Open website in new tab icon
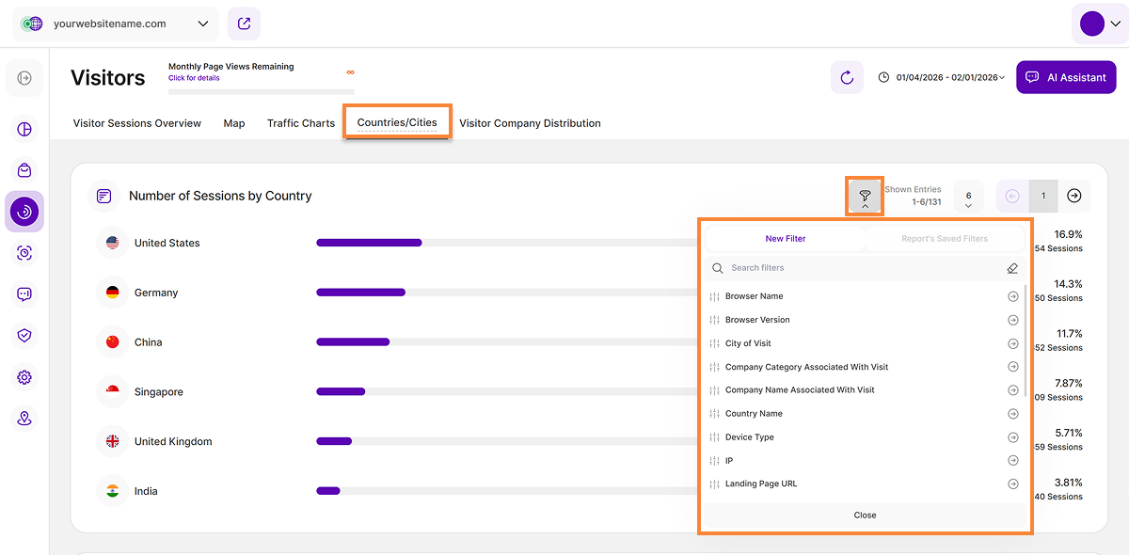This screenshot has width=1129, height=555. click(x=244, y=24)
